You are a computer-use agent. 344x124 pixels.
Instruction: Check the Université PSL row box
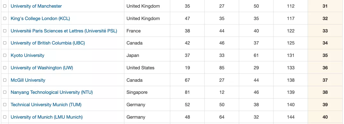[x=4, y=31]
